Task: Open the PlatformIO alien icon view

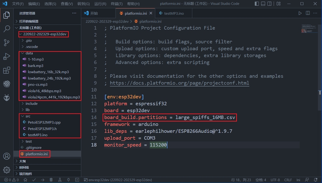Action: click(6, 97)
